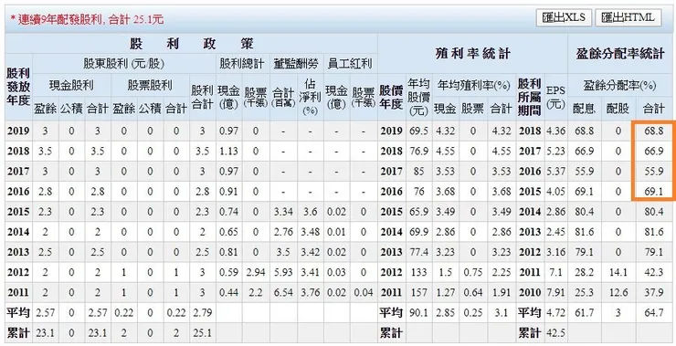Select average dividend total 2.79 in 平均 row
The image size is (676, 346).
[202, 312]
